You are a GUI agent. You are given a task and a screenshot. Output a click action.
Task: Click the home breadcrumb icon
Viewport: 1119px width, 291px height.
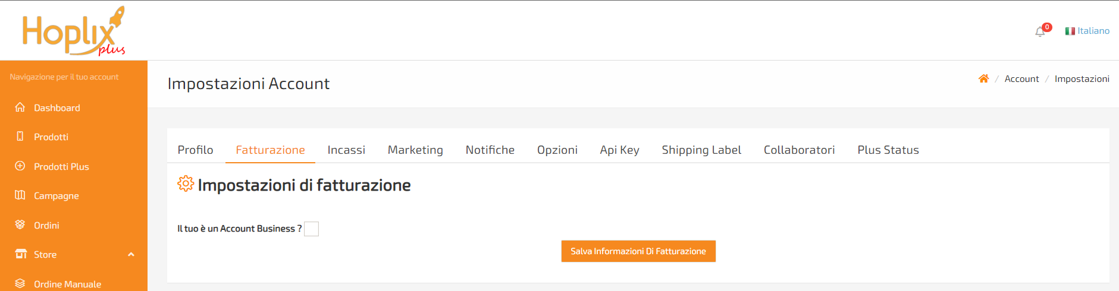tap(983, 78)
